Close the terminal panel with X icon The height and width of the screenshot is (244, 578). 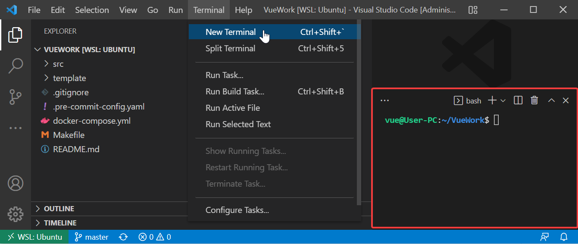pos(566,100)
